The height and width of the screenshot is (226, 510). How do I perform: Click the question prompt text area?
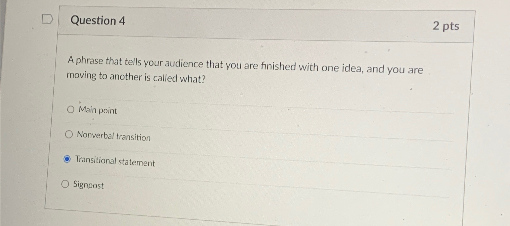click(x=244, y=69)
